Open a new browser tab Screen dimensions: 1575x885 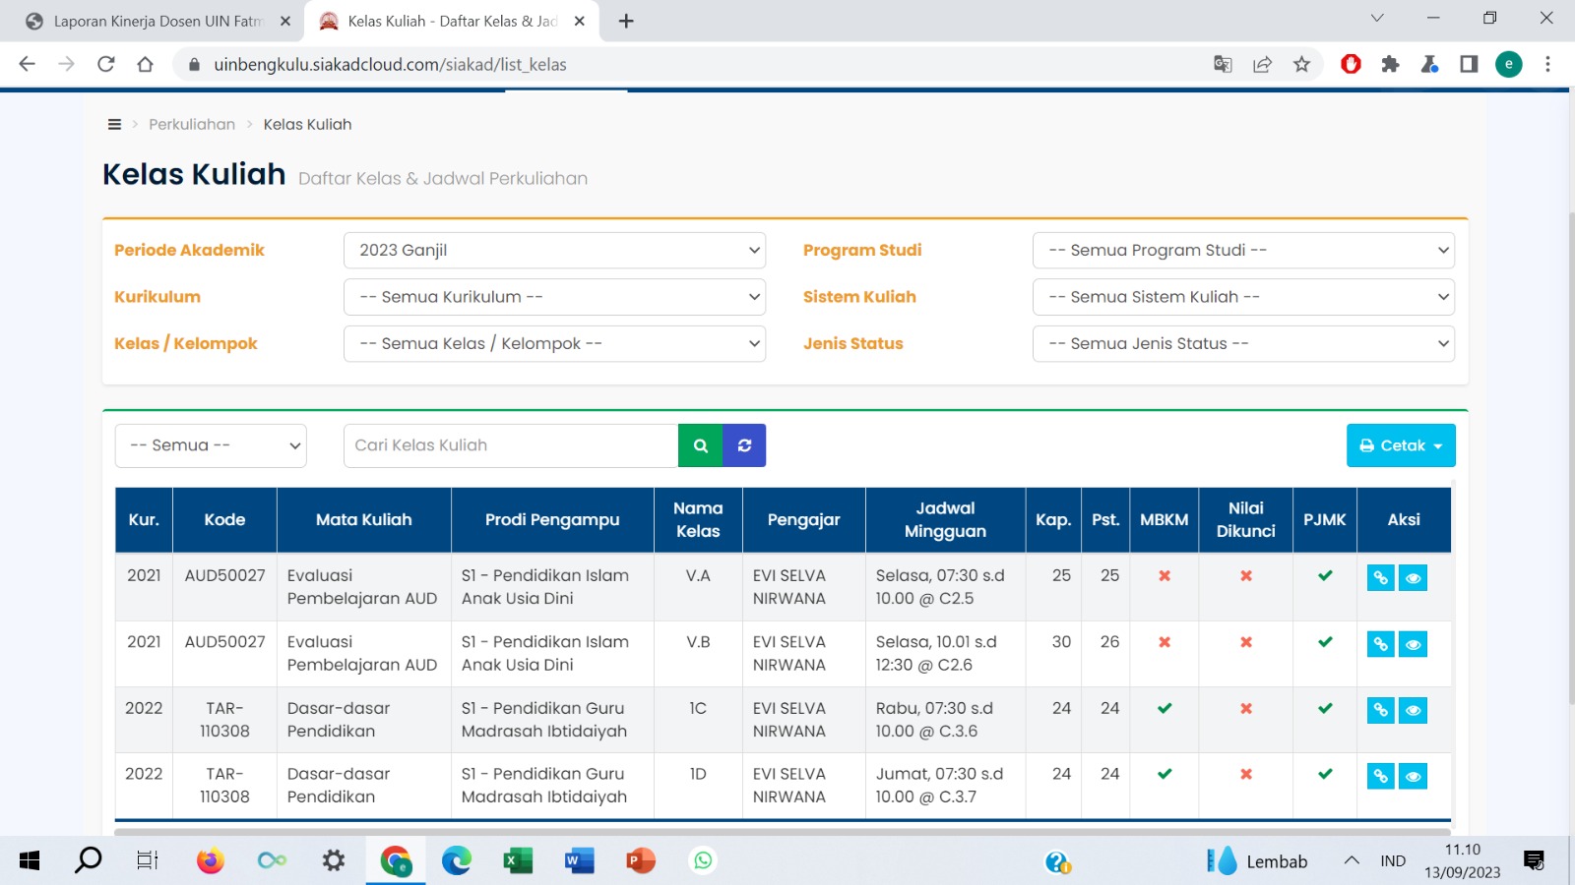[626, 21]
